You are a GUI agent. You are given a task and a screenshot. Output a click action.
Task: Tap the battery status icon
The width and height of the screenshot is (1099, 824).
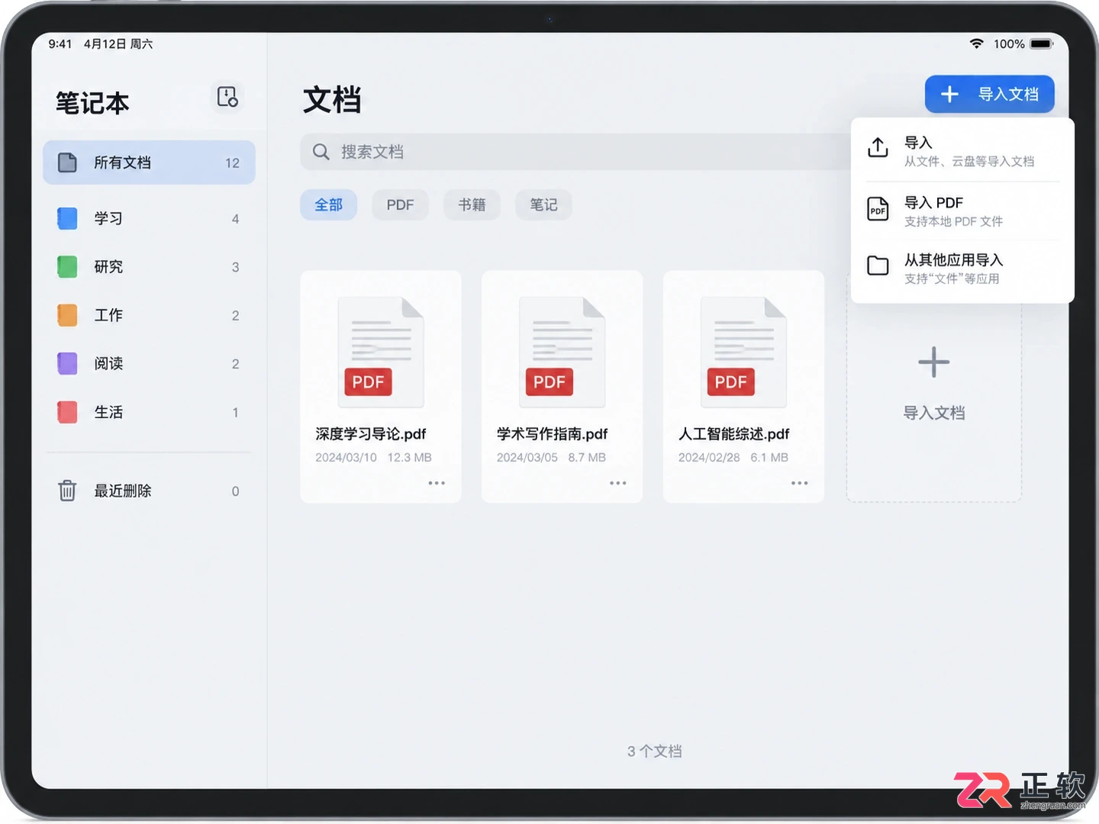click(x=1042, y=43)
